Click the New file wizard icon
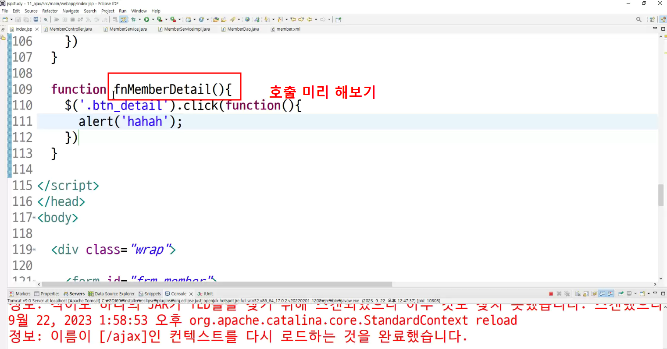This screenshot has height=349, width=667. (x=5, y=19)
